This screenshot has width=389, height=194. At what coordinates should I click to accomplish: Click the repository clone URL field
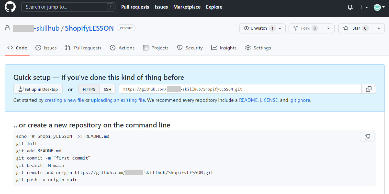pos(240,89)
